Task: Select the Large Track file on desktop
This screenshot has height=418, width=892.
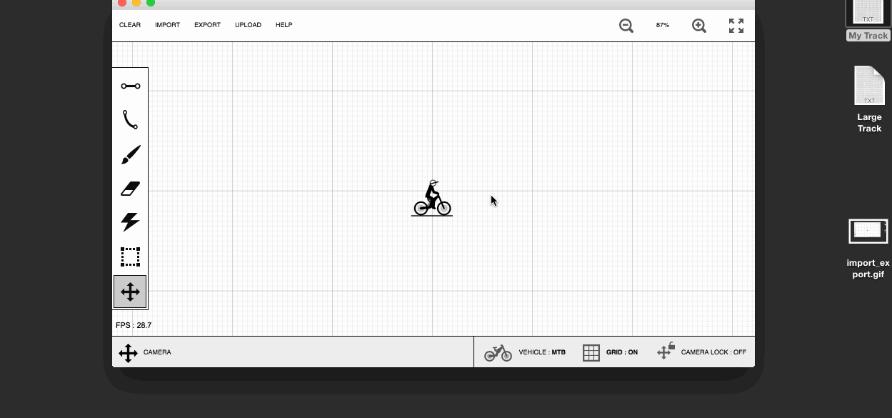Action: click(869, 99)
